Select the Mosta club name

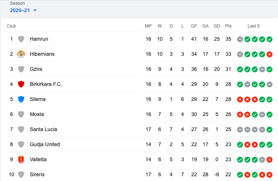(37, 114)
